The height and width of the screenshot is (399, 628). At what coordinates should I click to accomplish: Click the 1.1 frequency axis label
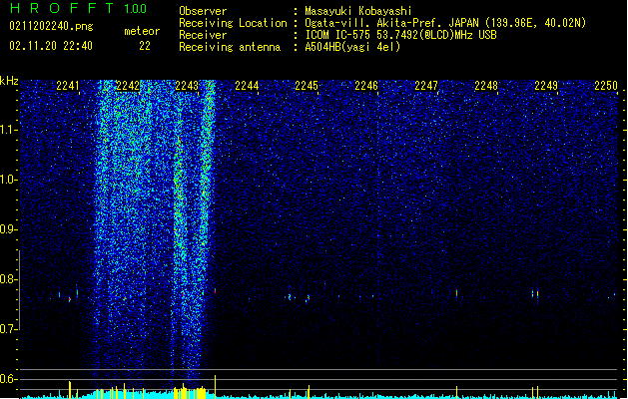8,130
